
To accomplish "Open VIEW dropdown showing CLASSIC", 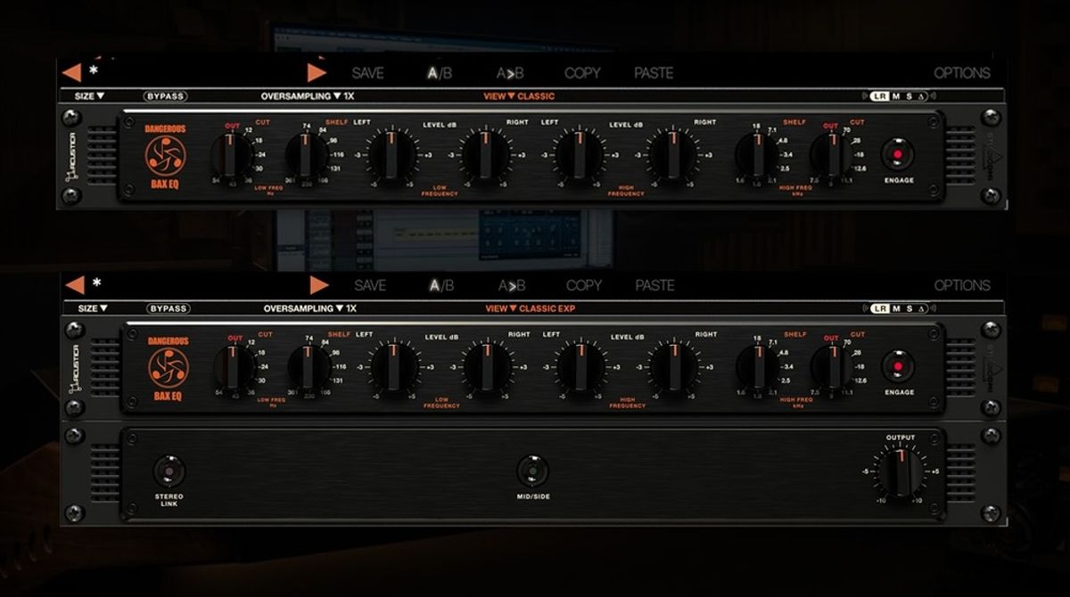I will [519, 95].
